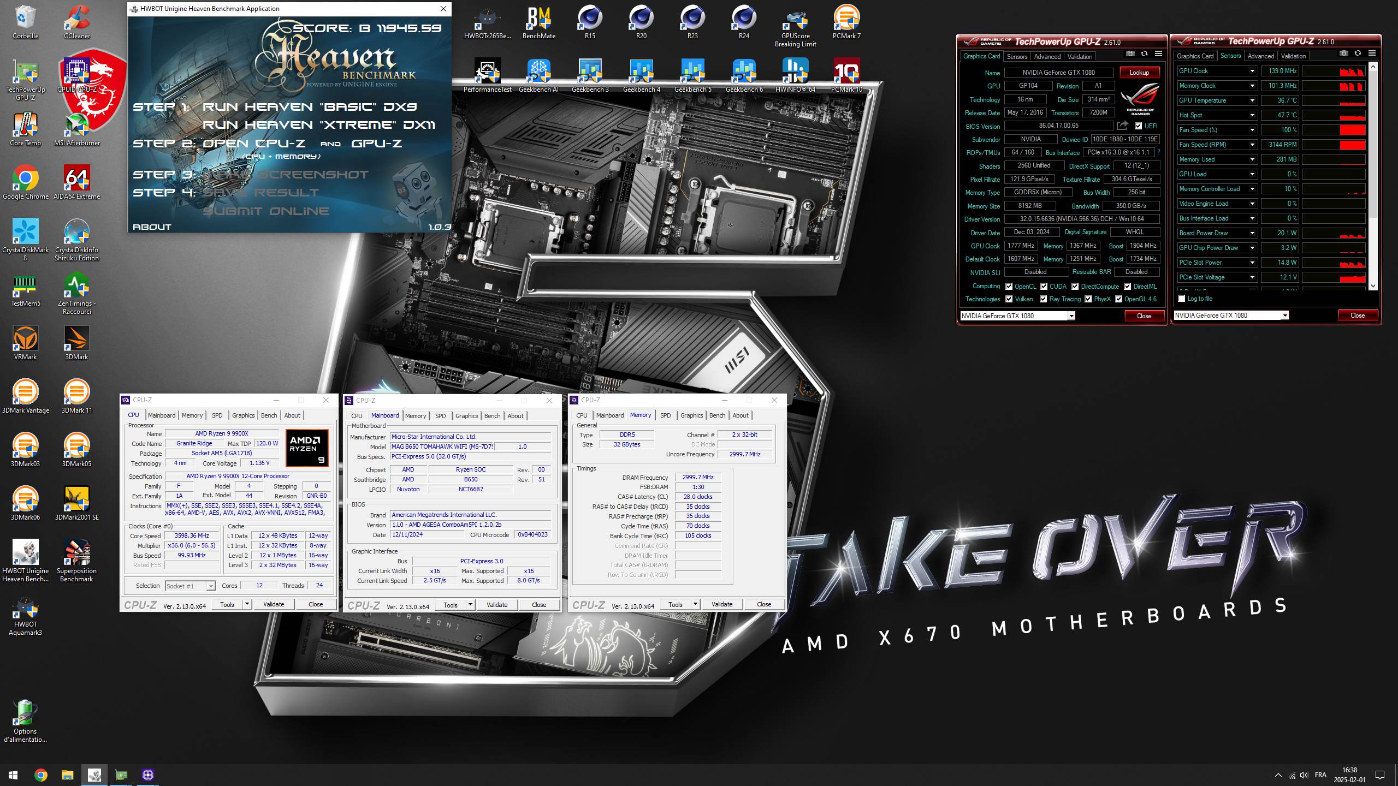Toggle the PhysX checkbox

(x=1088, y=299)
